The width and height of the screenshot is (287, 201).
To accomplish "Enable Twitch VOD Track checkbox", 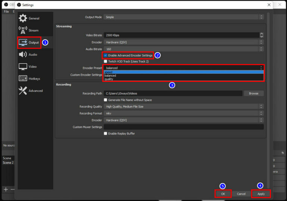I will 106,61.
